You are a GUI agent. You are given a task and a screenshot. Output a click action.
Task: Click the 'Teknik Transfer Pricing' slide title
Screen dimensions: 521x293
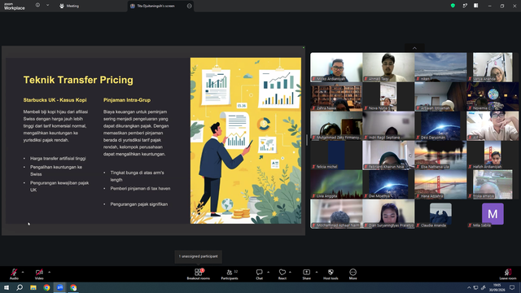(x=78, y=80)
